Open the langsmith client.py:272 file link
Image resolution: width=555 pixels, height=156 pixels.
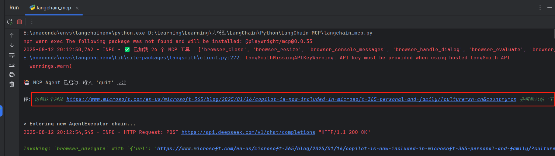tap(131, 58)
